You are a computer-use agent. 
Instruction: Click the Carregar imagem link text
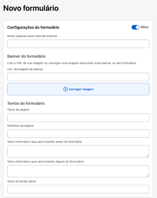coord(81,89)
